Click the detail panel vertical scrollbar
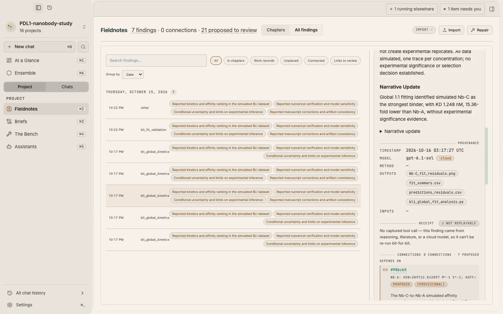This screenshot has width=503, height=314. pos(486,156)
